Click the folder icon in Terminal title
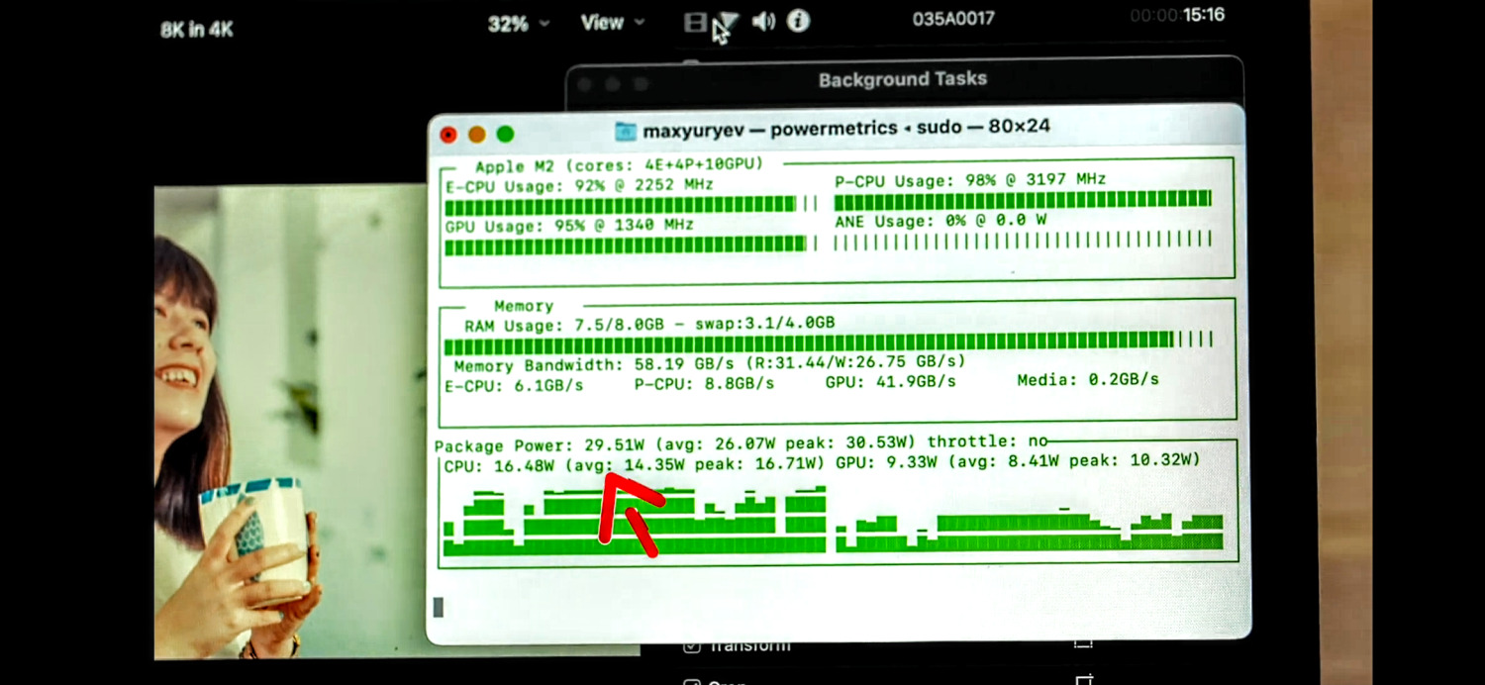Viewport: 1485px width, 685px height. pos(625,131)
